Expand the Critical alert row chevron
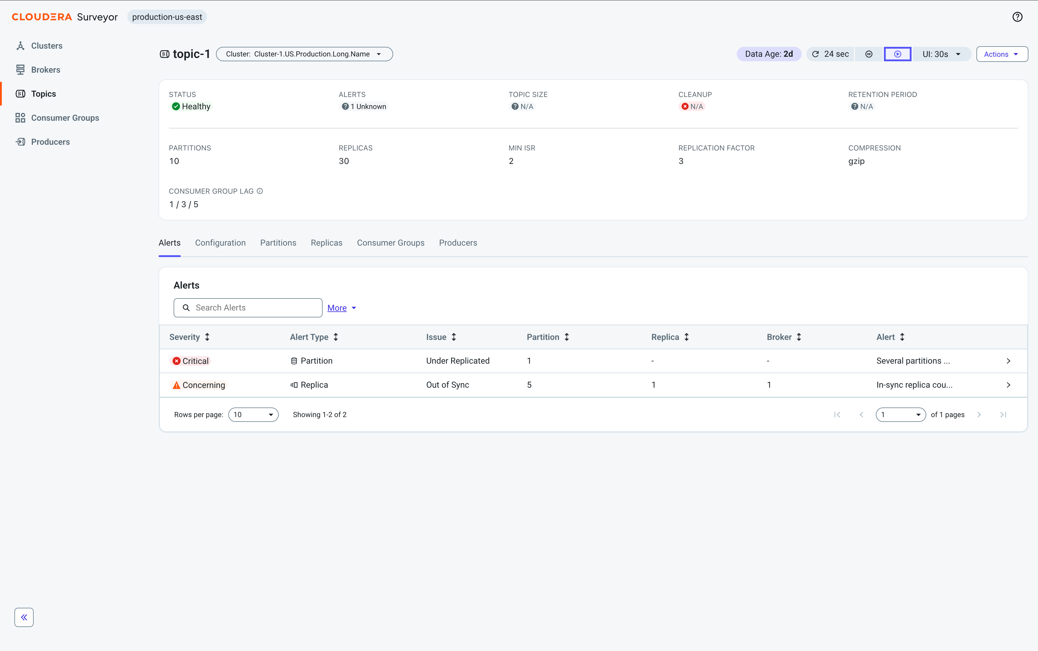This screenshot has width=1038, height=651. click(x=1008, y=361)
